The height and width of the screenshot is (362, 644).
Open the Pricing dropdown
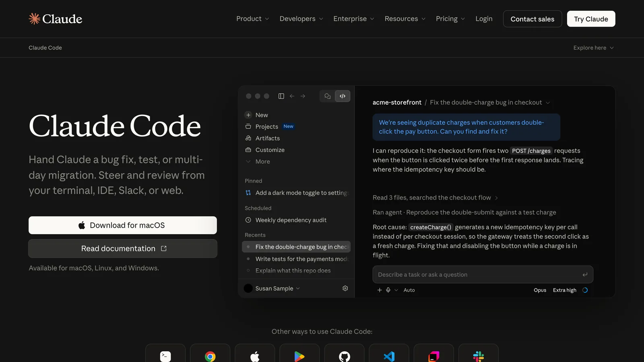click(x=450, y=19)
